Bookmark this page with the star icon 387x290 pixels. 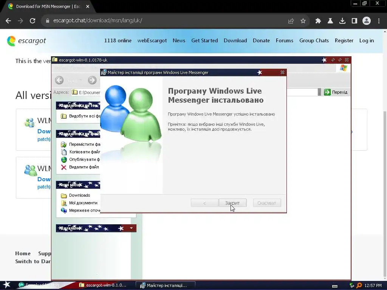(303, 21)
